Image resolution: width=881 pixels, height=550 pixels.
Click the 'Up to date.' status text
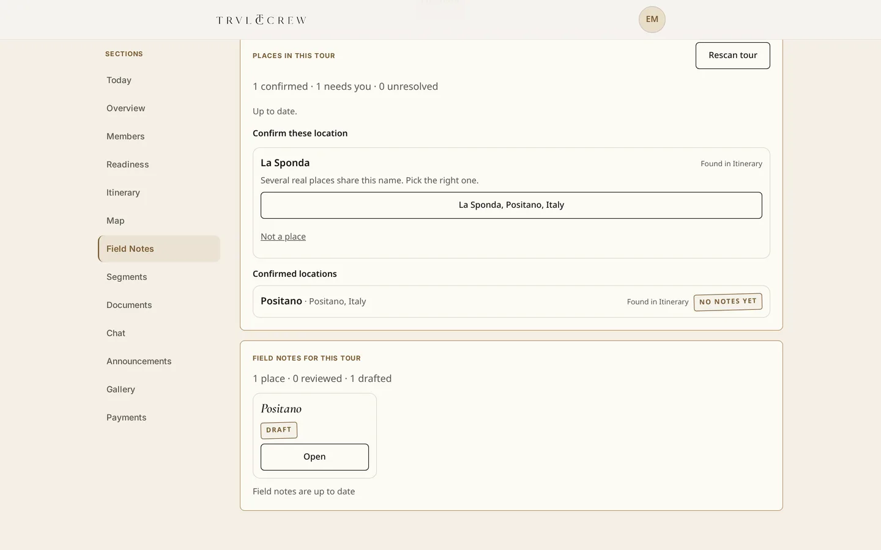click(275, 111)
